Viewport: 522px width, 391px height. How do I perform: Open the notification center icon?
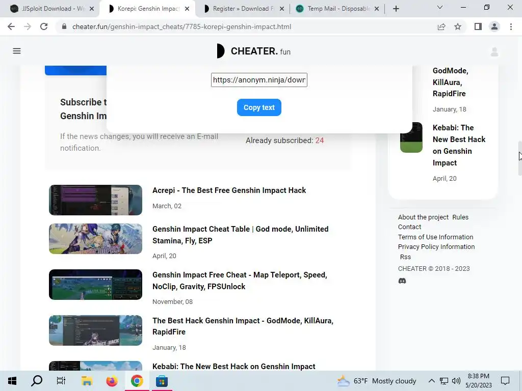[505, 381]
